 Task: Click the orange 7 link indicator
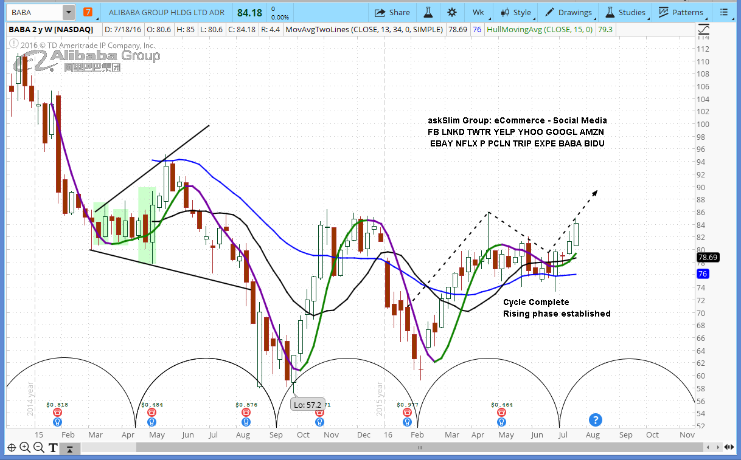(x=88, y=12)
